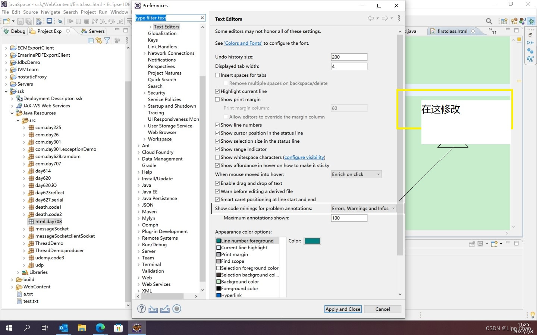Open Project Explorer view menu (three dots)
Image resolution: width=537 pixels, height=335 pixels.
pyautogui.click(x=127, y=40)
